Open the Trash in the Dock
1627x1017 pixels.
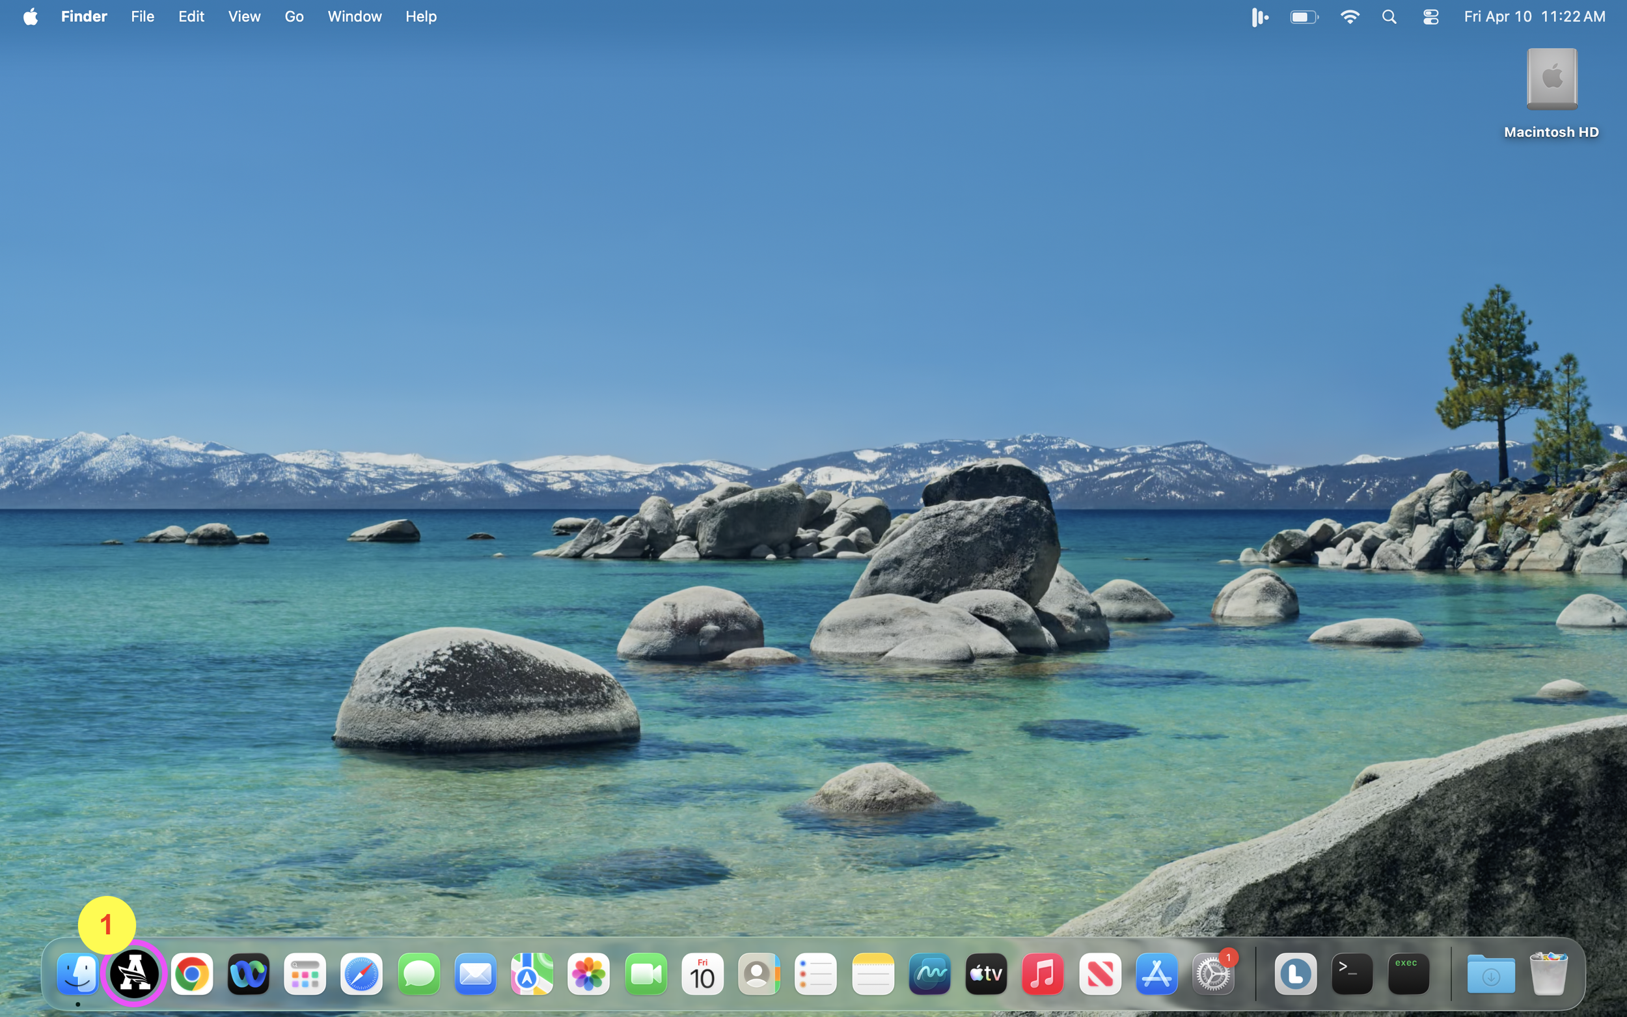pos(1548,973)
